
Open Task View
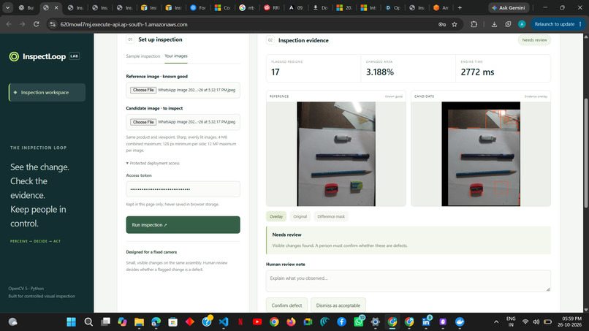(x=105, y=322)
